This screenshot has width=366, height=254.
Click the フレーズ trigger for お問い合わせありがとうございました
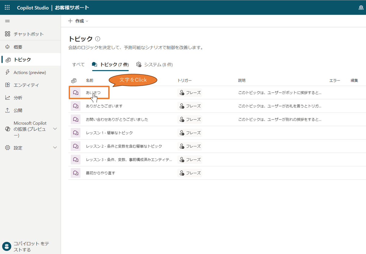[190, 120]
